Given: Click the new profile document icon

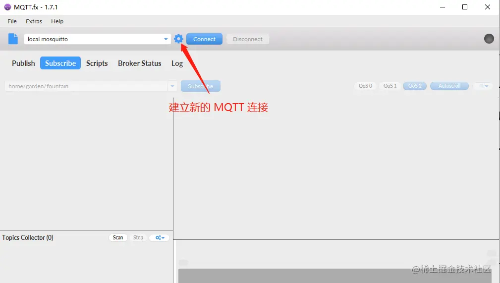Looking at the screenshot, I should [13, 39].
